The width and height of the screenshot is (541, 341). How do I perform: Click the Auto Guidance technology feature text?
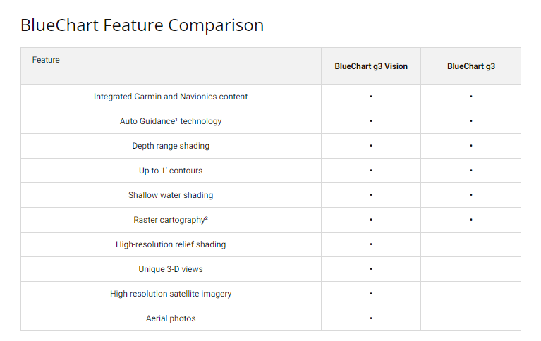[x=171, y=121]
